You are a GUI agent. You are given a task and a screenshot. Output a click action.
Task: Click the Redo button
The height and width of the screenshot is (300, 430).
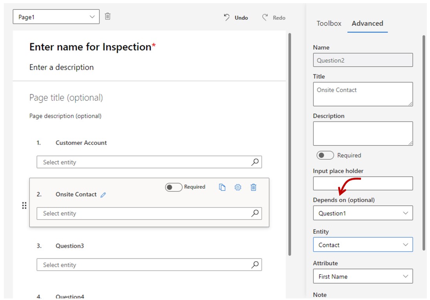(x=273, y=17)
